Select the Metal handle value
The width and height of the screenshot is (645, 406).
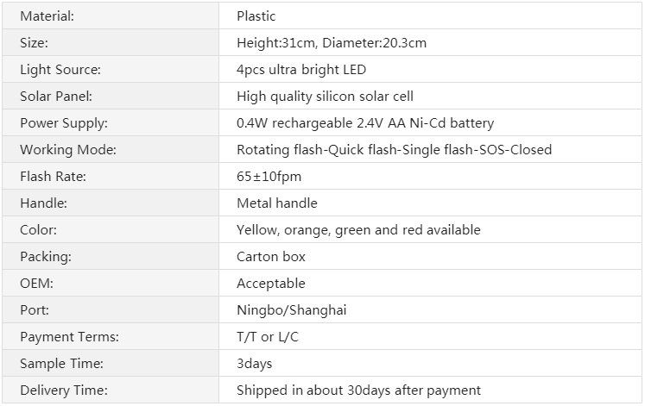277,203
